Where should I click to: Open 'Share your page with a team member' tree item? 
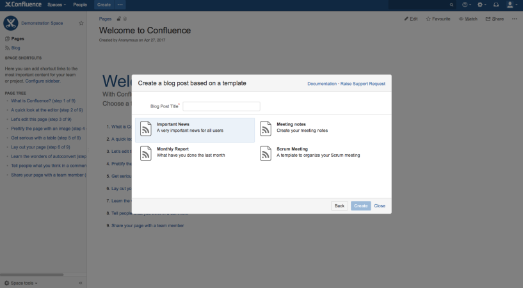(x=49, y=175)
